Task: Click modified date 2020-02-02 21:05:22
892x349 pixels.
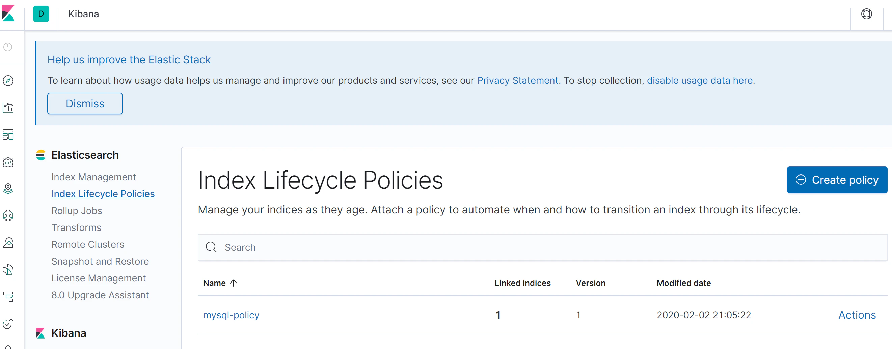Action: (x=704, y=315)
